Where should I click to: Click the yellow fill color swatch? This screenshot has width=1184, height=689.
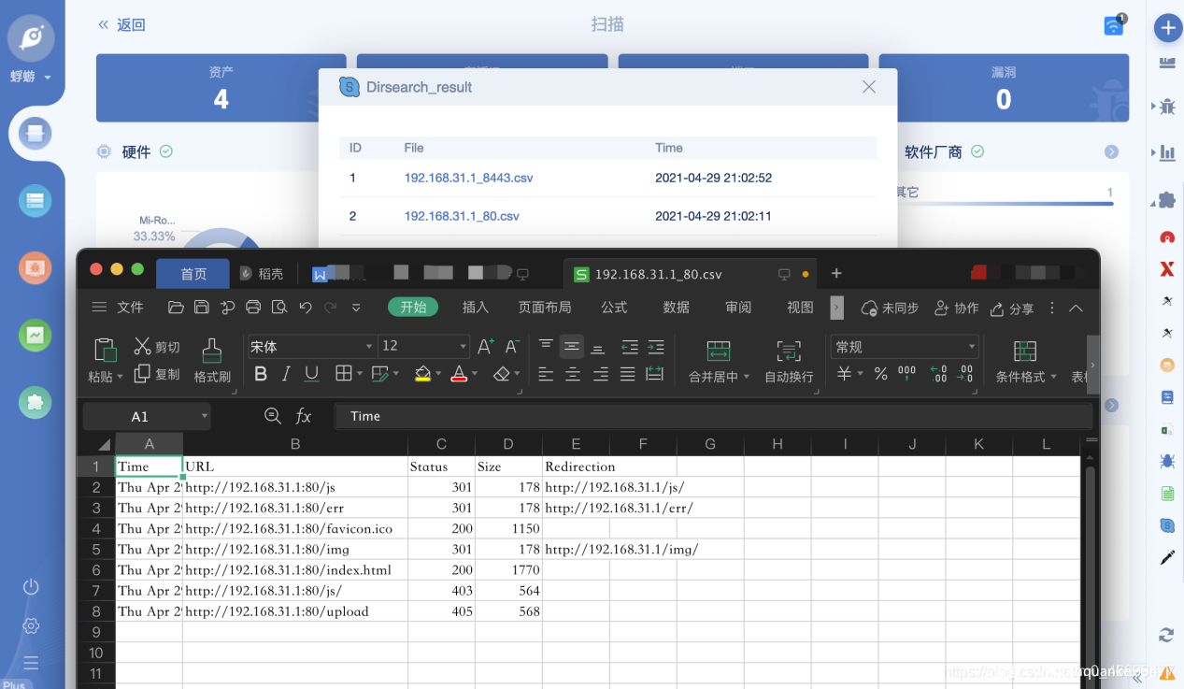(422, 374)
